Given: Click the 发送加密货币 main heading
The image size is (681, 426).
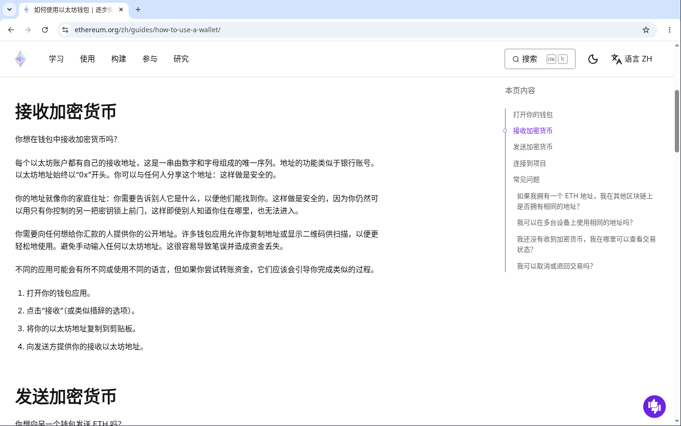Looking at the screenshot, I should [x=66, y=397].
